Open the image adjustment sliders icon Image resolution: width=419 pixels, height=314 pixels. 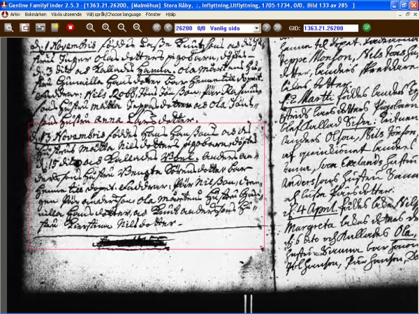tap(40, 27)
